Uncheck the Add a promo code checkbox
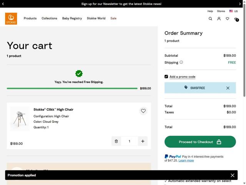 pyautogui.click(x=166, y=77)
